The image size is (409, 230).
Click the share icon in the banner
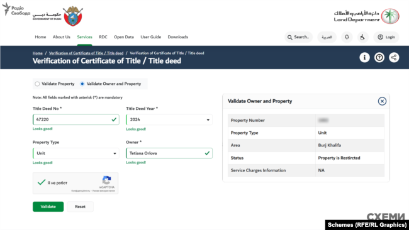394,57
